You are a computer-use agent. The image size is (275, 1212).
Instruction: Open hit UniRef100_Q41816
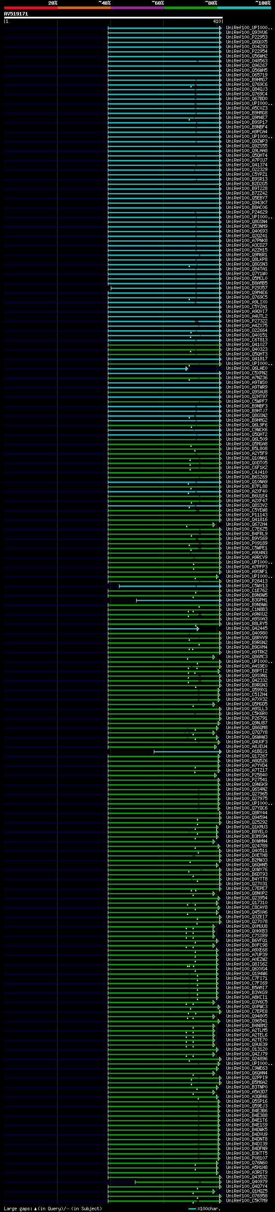247,519
